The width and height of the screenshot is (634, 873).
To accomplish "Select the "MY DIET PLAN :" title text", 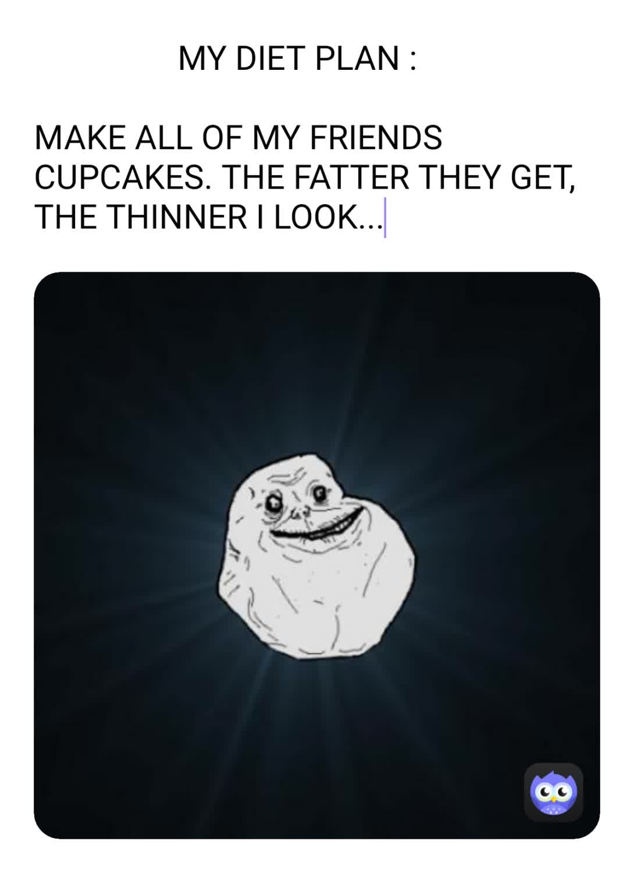I will tap(297, 58).
